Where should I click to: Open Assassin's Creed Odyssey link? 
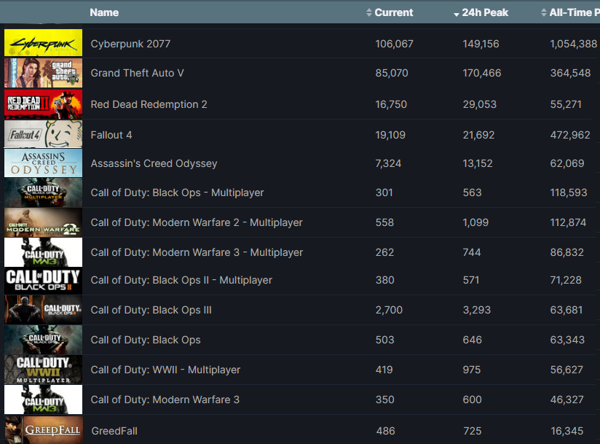[154, 163]
